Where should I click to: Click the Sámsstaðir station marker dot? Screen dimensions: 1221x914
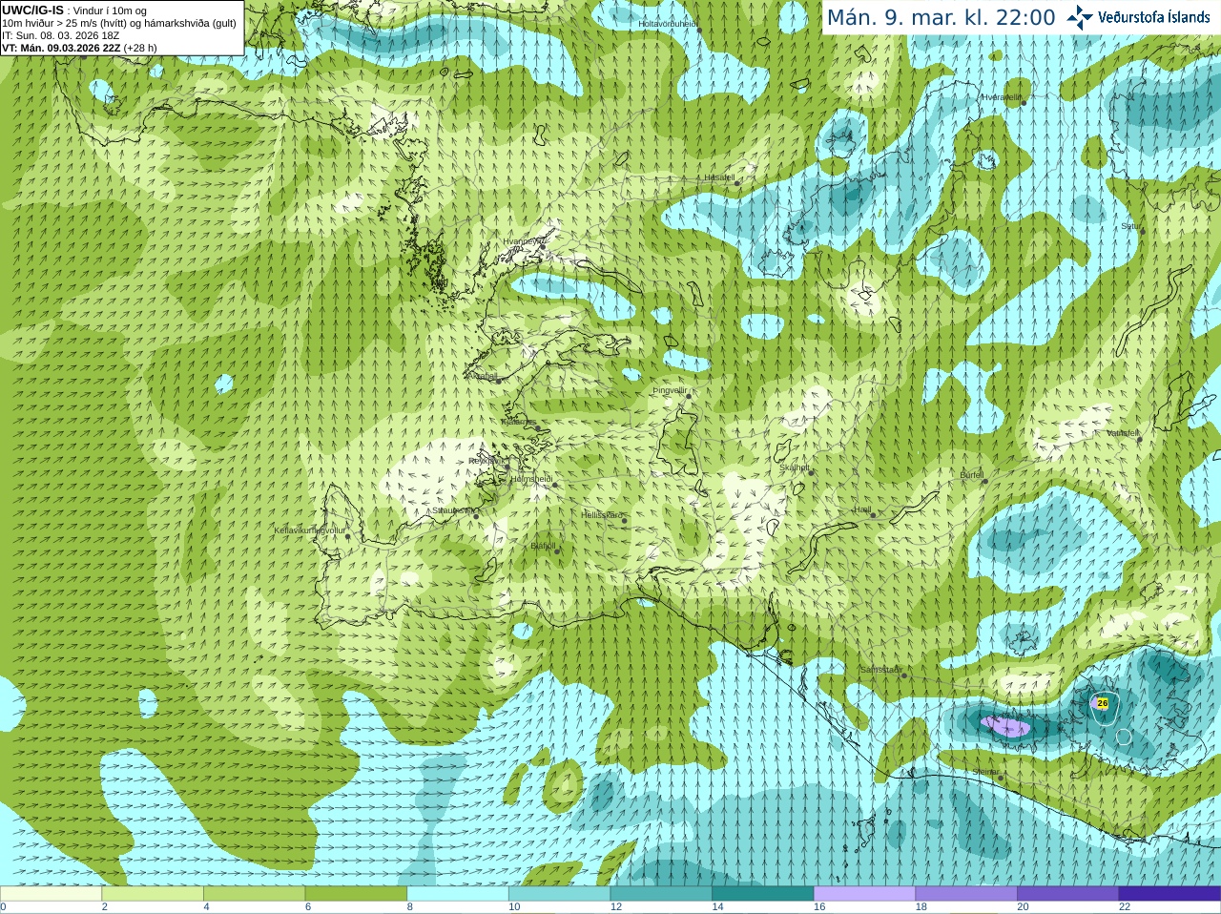point(903,675)
